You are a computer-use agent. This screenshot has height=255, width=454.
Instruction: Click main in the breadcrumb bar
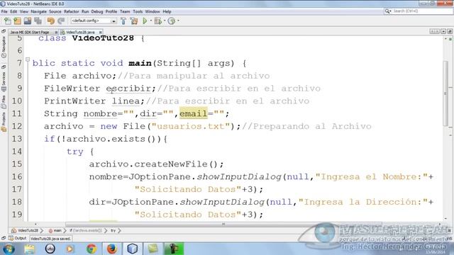click(55, 230)
